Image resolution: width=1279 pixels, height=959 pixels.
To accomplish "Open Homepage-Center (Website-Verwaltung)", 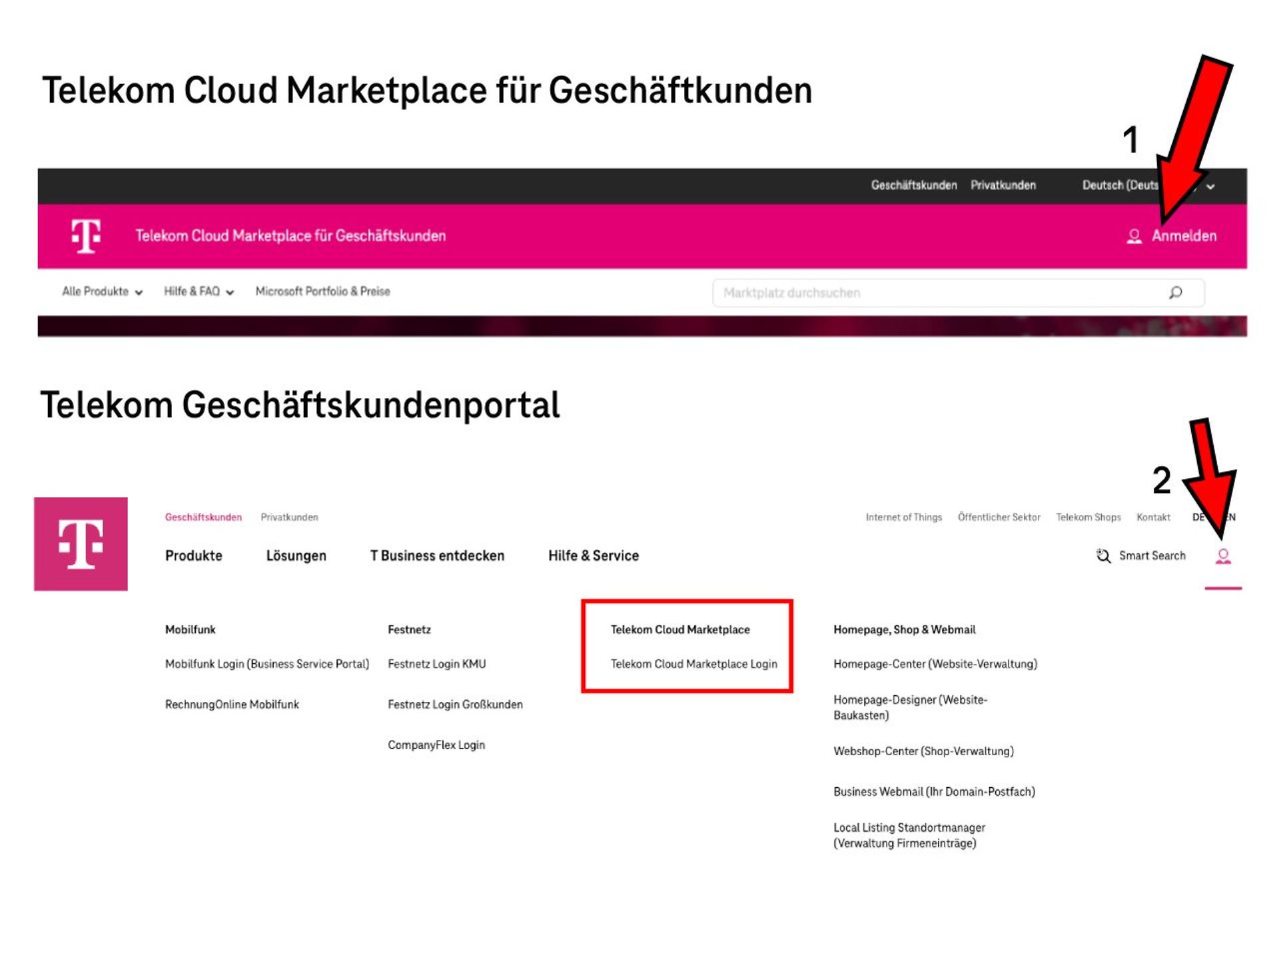I will (x=935, y=664).
